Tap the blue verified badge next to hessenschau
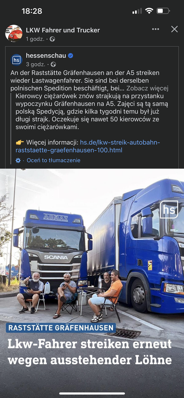 coord(71,56)
